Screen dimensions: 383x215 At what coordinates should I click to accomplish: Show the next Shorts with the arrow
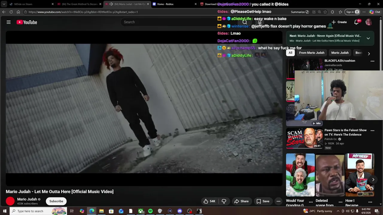pos(373,180)
